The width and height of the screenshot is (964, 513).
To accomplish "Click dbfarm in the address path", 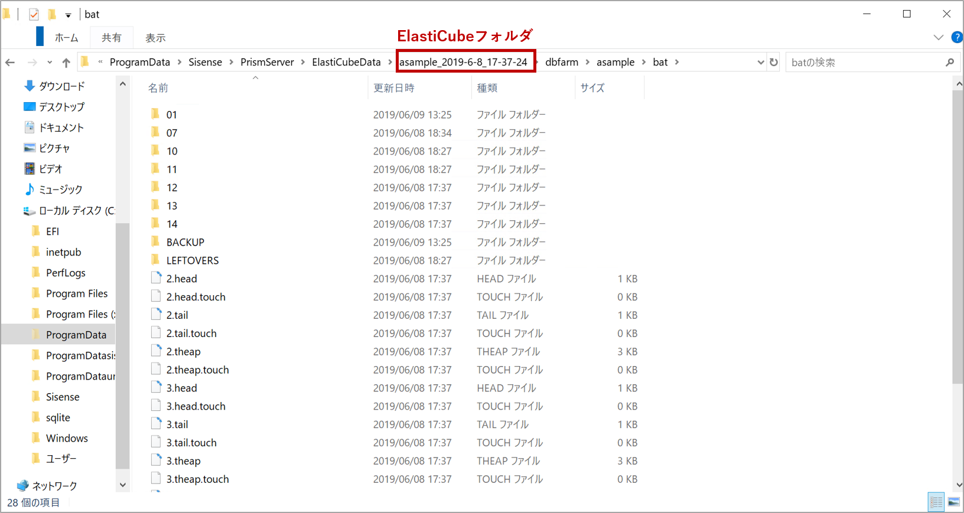I will point(561,62).
